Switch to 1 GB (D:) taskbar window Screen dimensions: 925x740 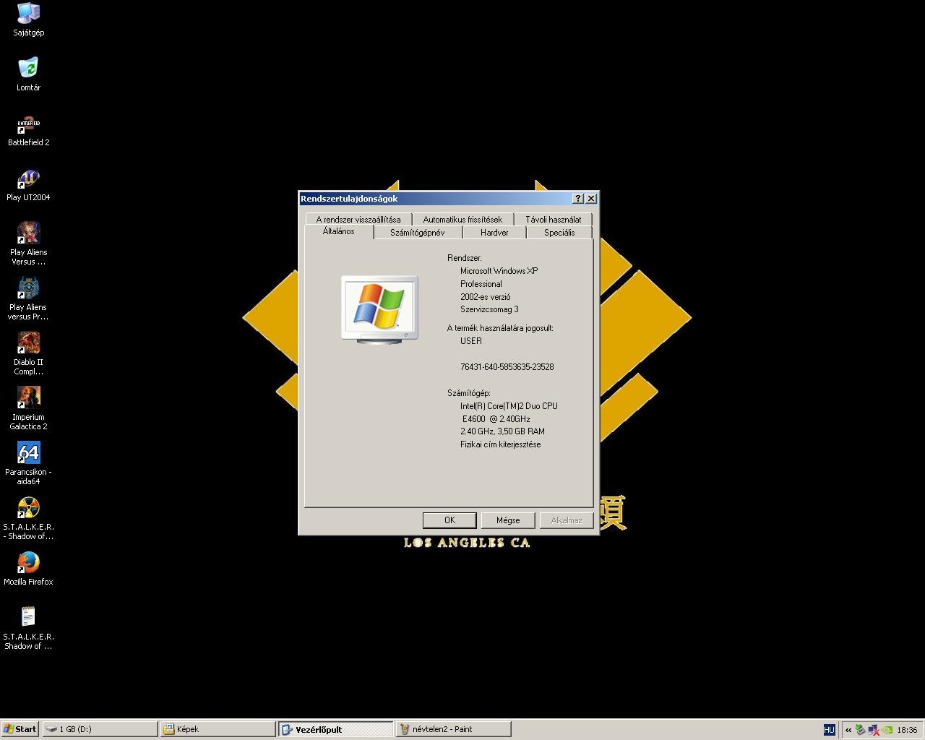pos(100,729)
